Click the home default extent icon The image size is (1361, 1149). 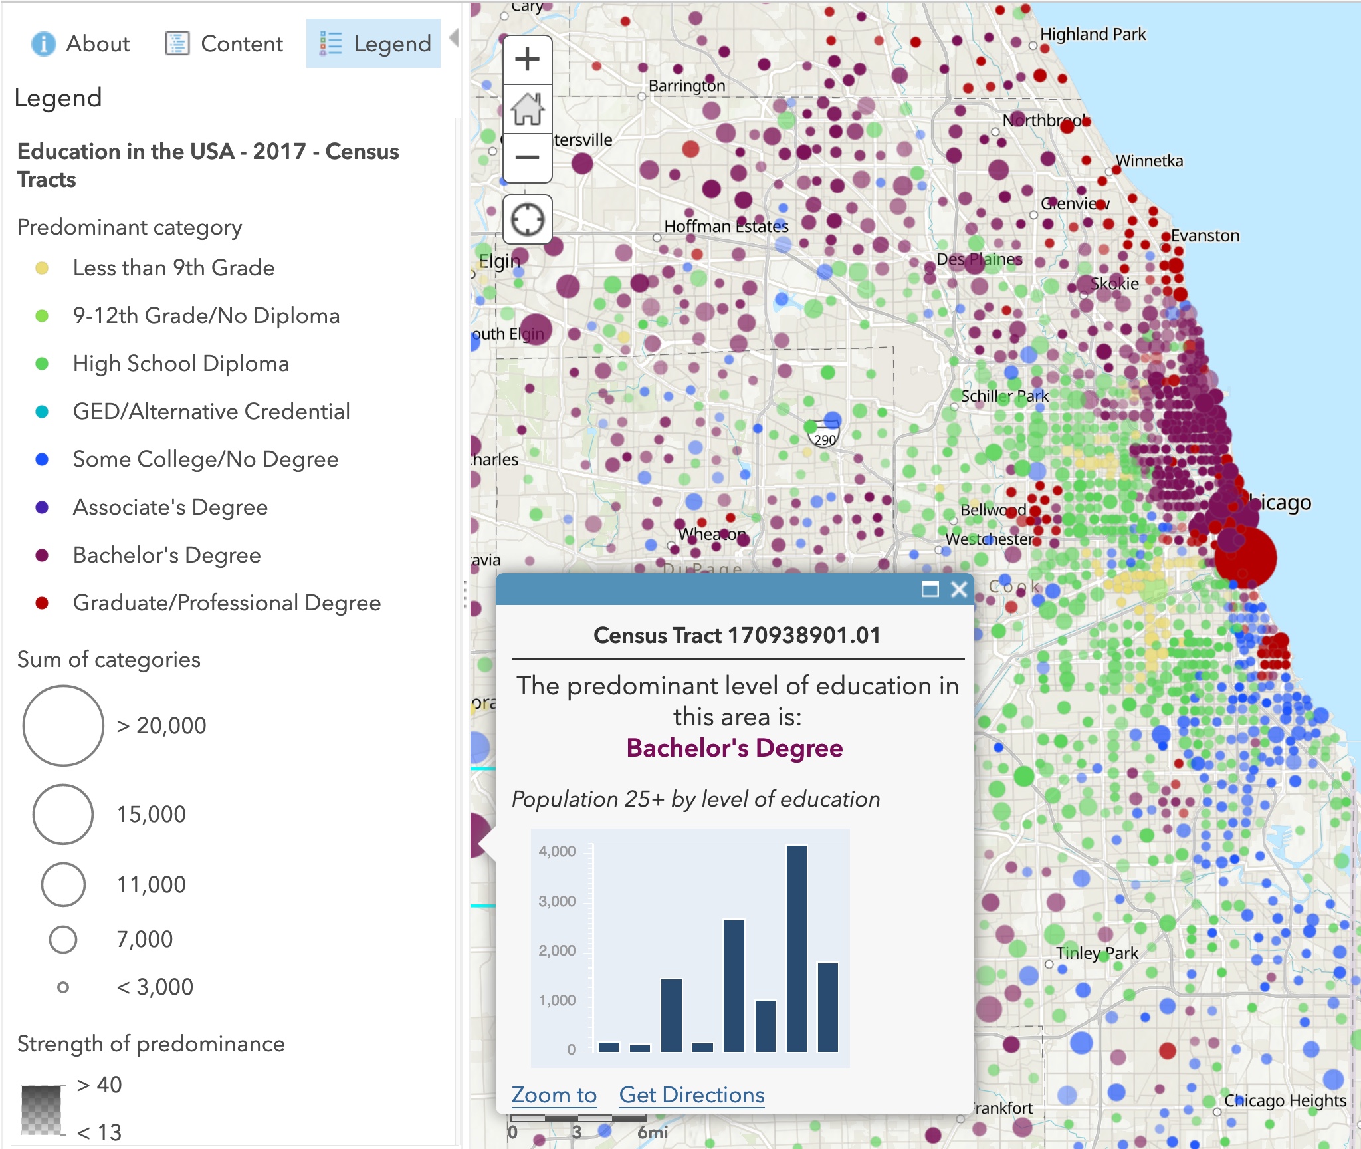[x=527, y=110]
